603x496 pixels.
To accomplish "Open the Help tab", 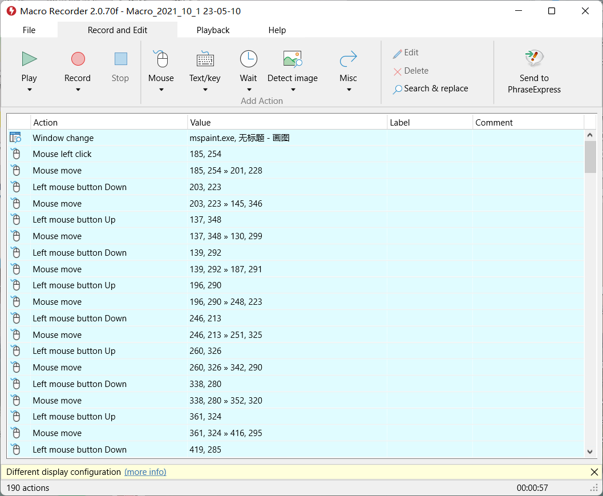I will (x=277, y=30).
